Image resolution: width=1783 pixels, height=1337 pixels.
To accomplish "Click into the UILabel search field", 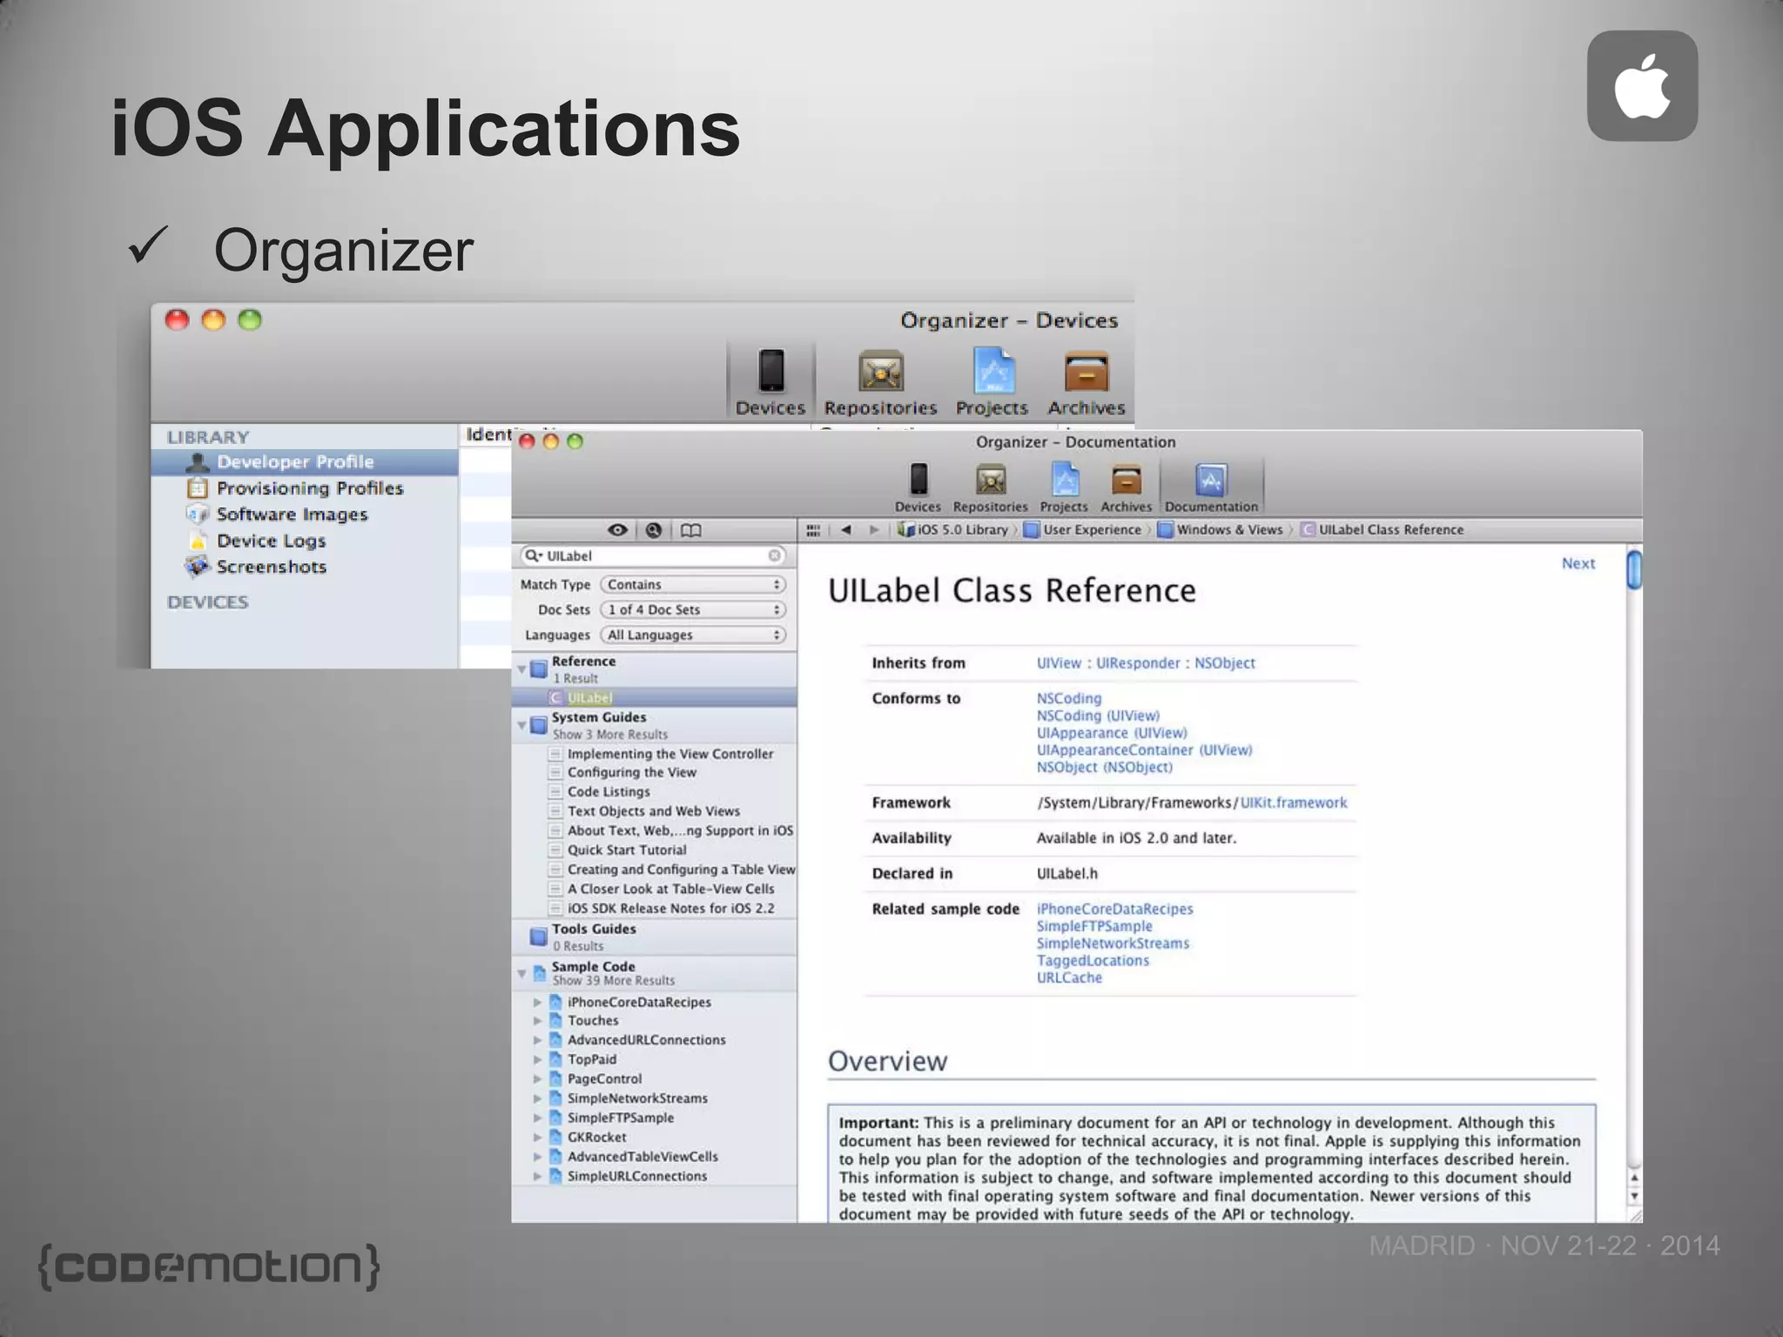I will click(x=655, y=555).
